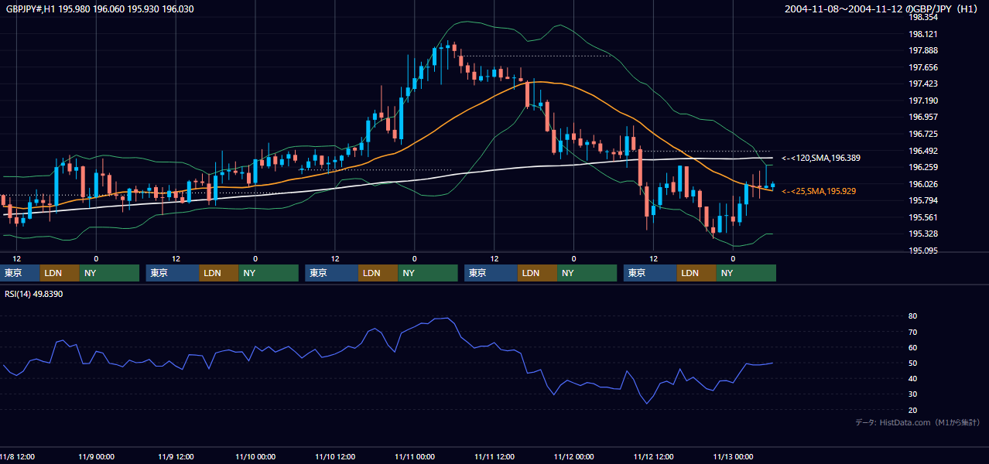Click the rightmost NY session block
This screenshot has width=989, height=464.
point(746,273)
